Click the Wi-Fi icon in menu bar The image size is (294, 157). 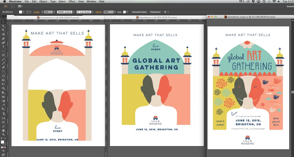click(x=274, y=1)
